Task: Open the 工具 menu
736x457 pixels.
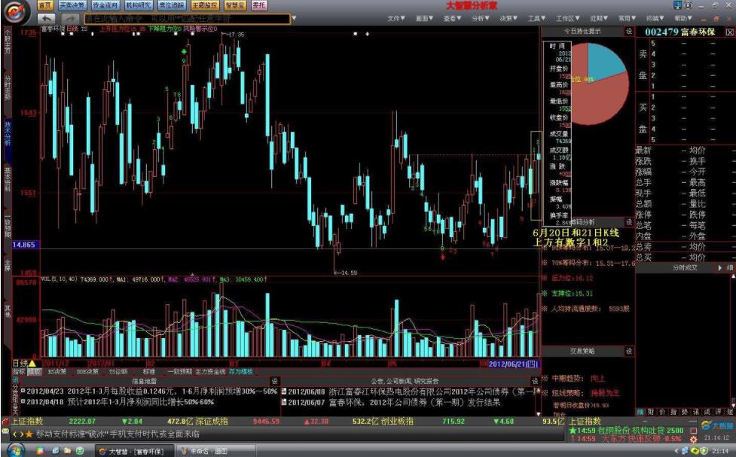Action: [x=536, y=18]
